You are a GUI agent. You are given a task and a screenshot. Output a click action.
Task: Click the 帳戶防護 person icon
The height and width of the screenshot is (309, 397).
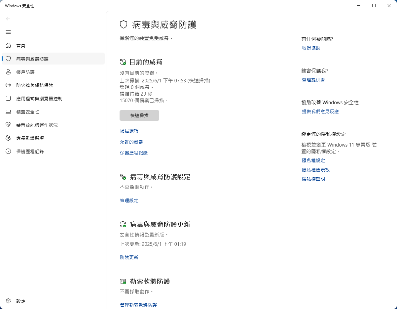8,72
